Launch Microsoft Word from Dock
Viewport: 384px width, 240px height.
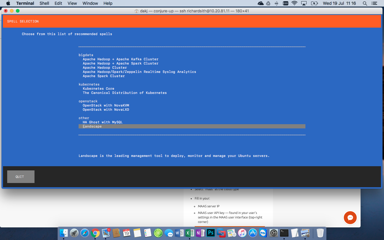point(179,233)
